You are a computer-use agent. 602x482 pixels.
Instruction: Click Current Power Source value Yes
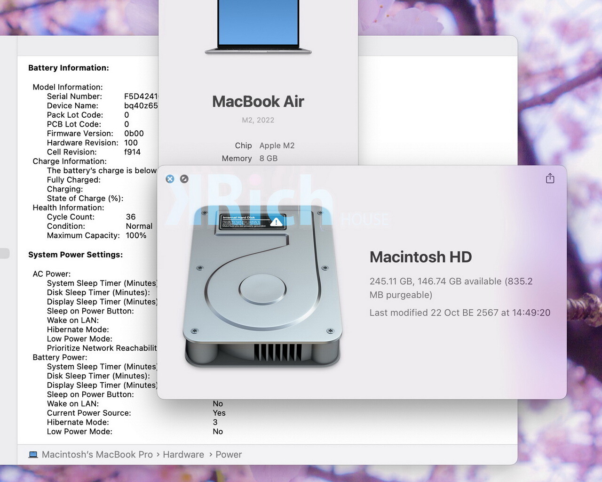pyautogui.click(x=219, y=413)
